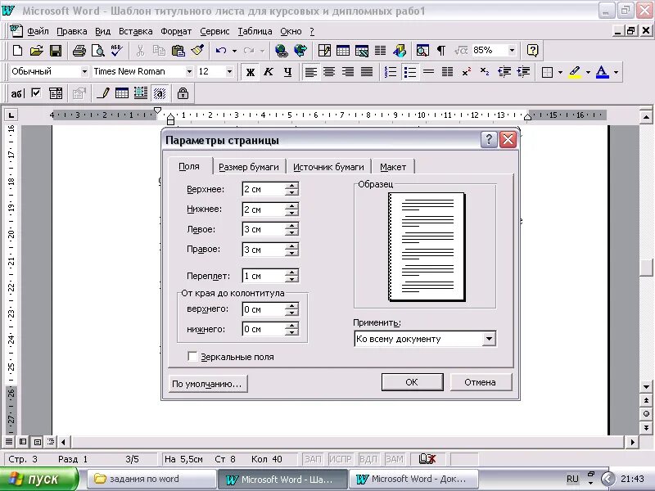
Task: Justify text with the alignment icon
Action: tap(367, 72)
